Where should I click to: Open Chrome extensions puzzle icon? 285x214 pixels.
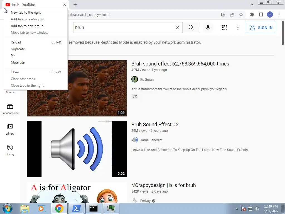[252, 14]
